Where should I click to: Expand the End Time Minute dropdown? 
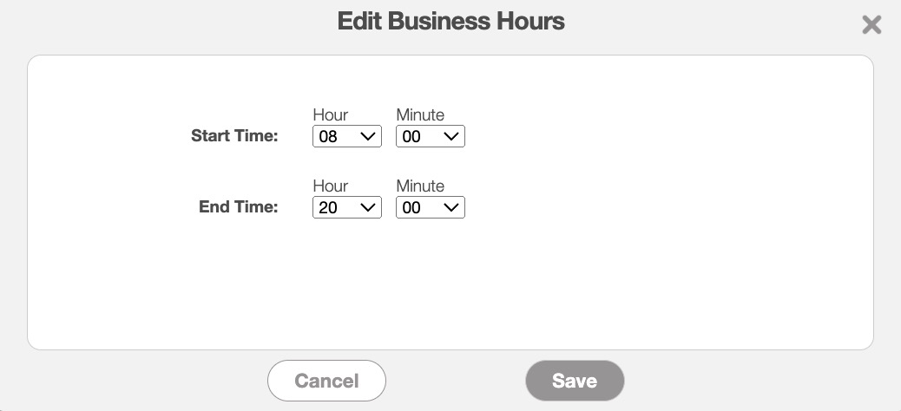click(430, 207)
